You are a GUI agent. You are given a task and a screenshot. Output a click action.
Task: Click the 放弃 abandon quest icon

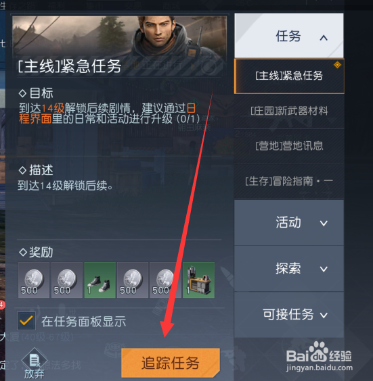click(x=34, y=363)
